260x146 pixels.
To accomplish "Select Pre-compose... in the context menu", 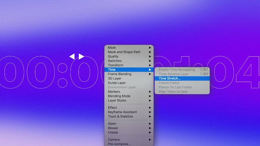I will [120, 144].
